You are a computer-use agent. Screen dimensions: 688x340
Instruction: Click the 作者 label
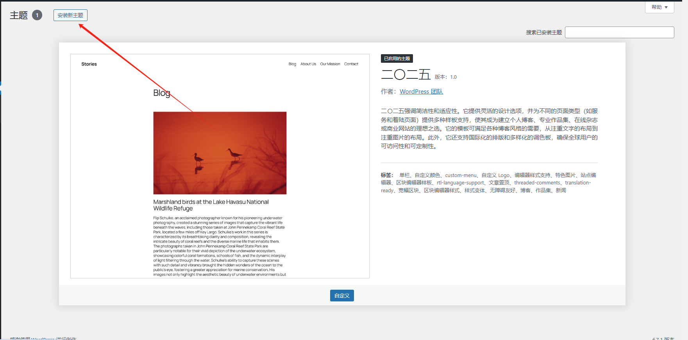tap(389, 91)
